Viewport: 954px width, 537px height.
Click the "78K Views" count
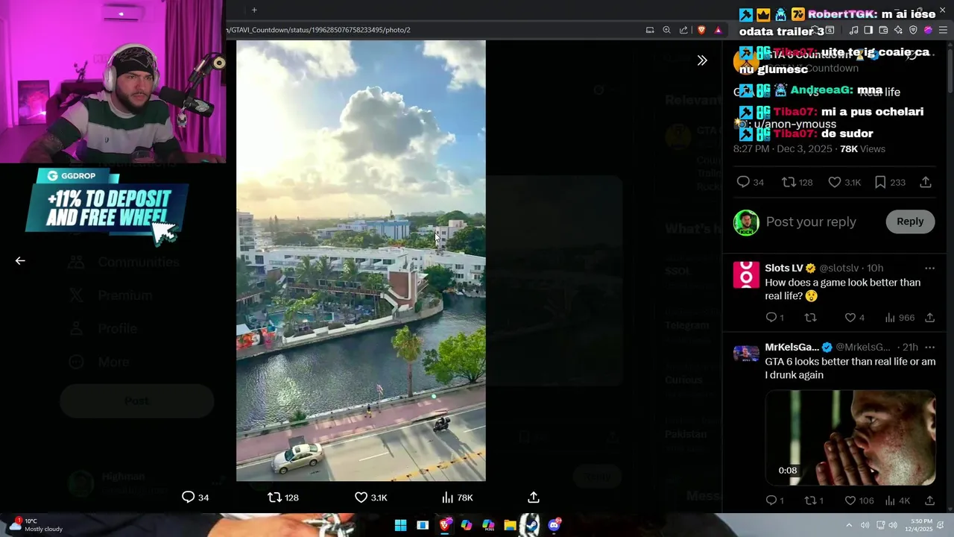click(862, 149)
